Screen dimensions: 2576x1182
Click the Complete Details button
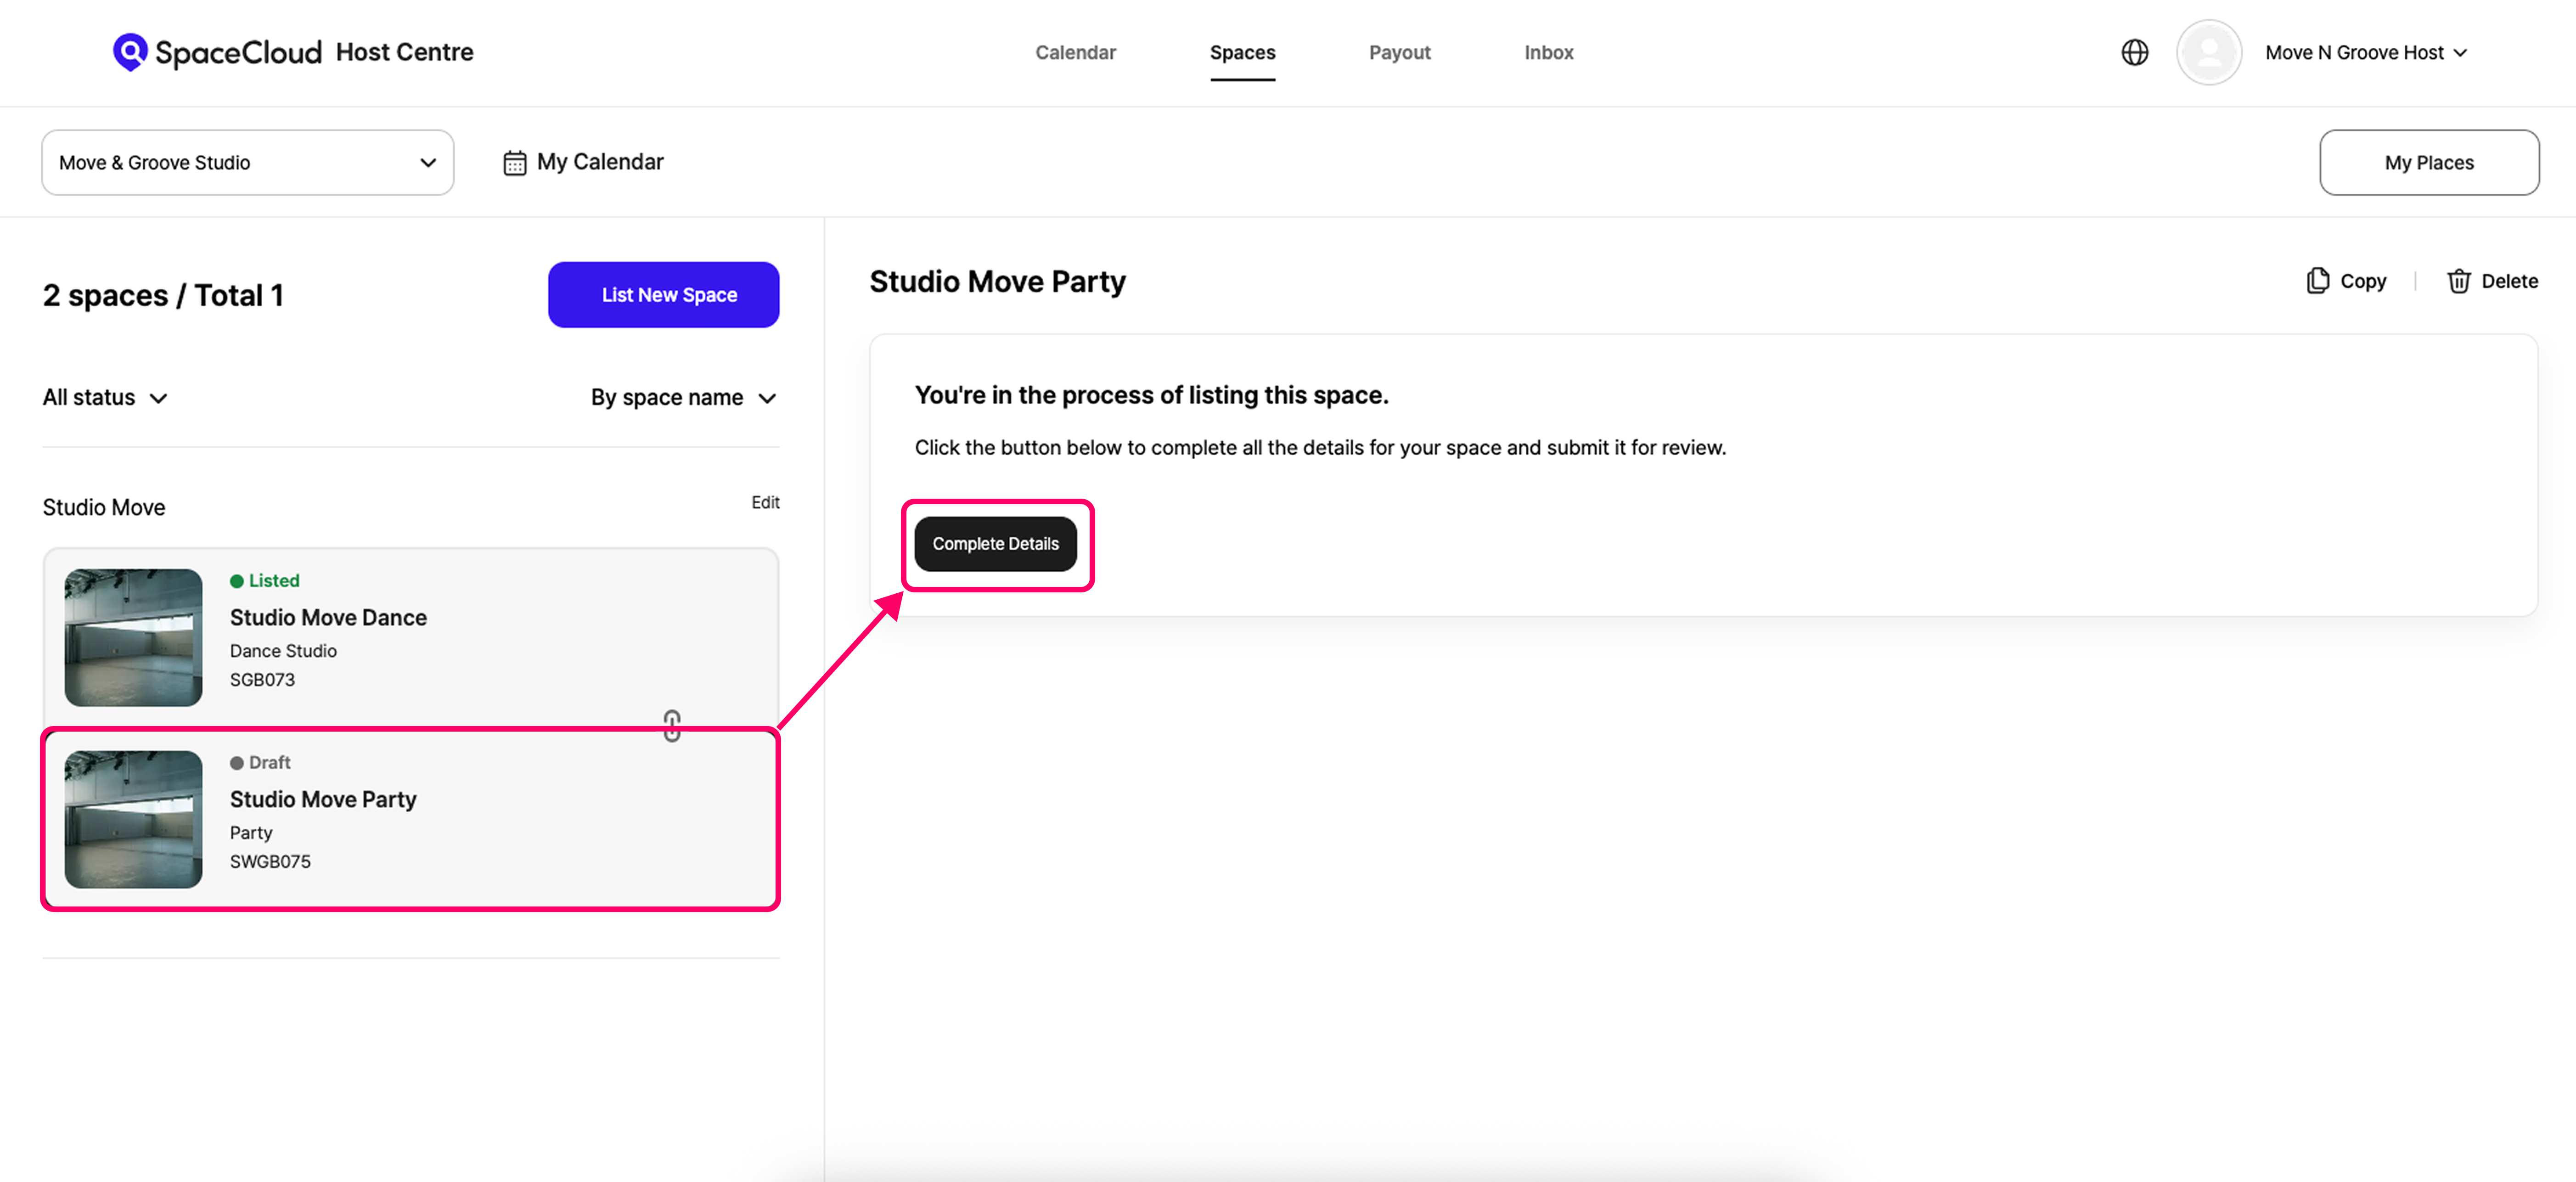[x=995, y=544]
